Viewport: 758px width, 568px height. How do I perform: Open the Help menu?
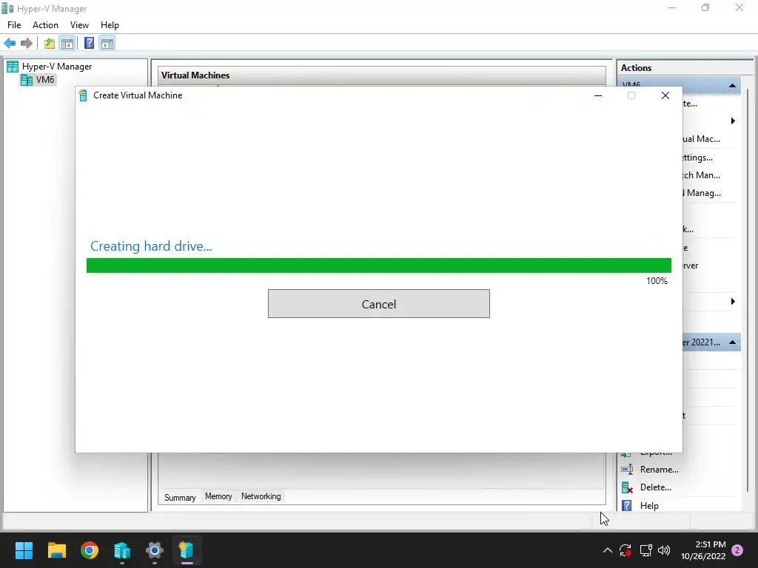point(110,25)
